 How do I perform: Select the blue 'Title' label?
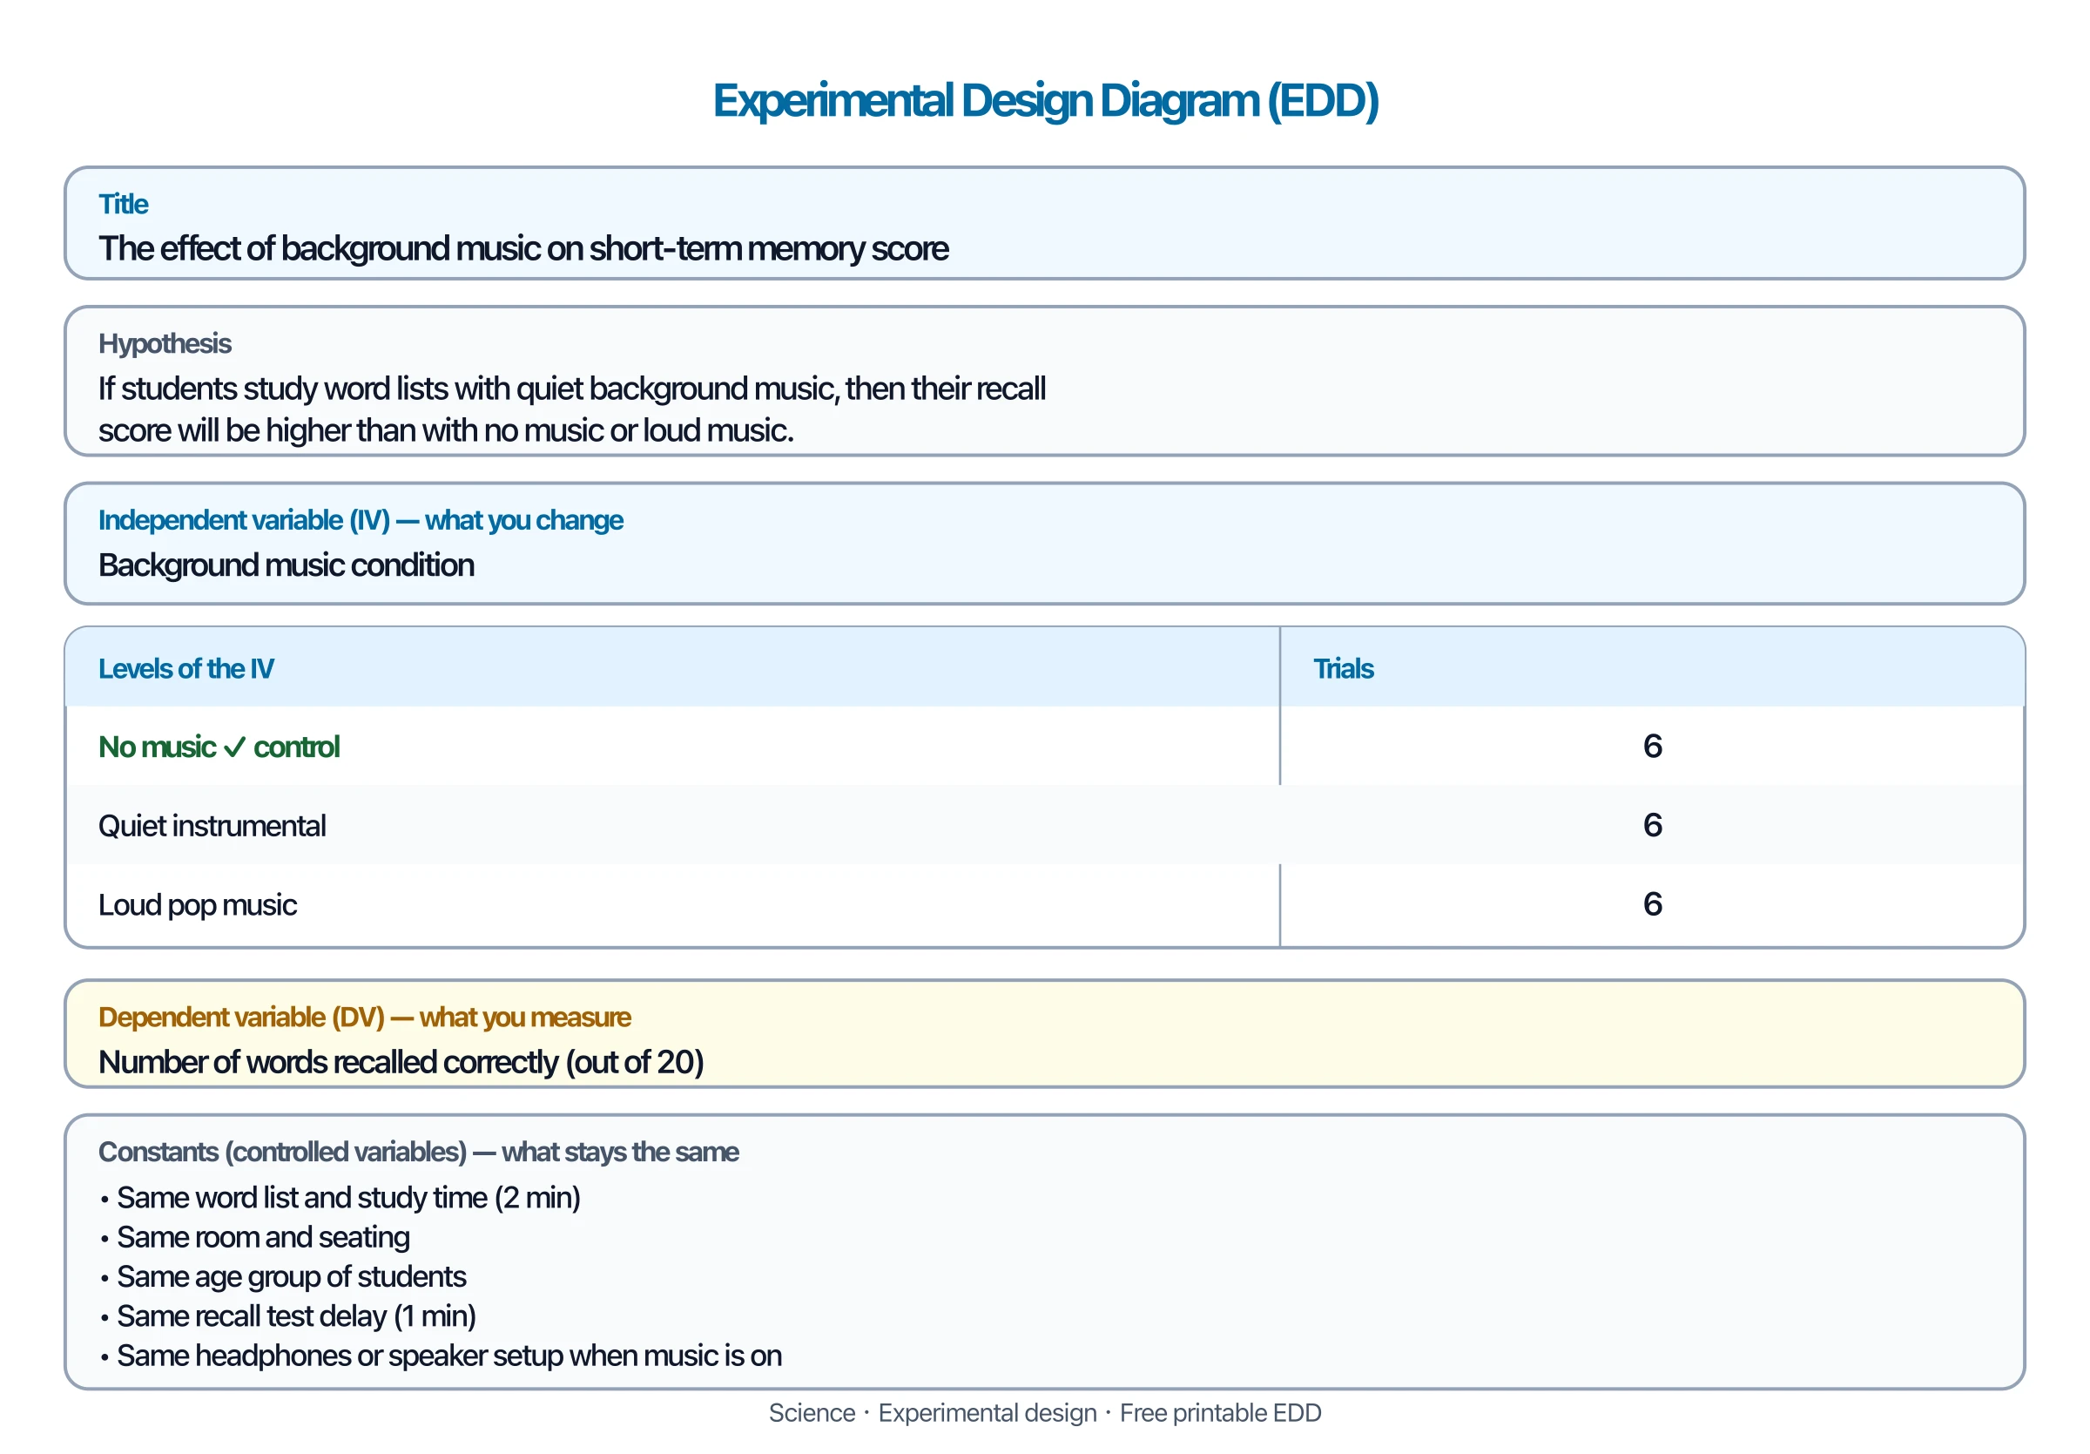pyautogui.click(x=123, y=204)
